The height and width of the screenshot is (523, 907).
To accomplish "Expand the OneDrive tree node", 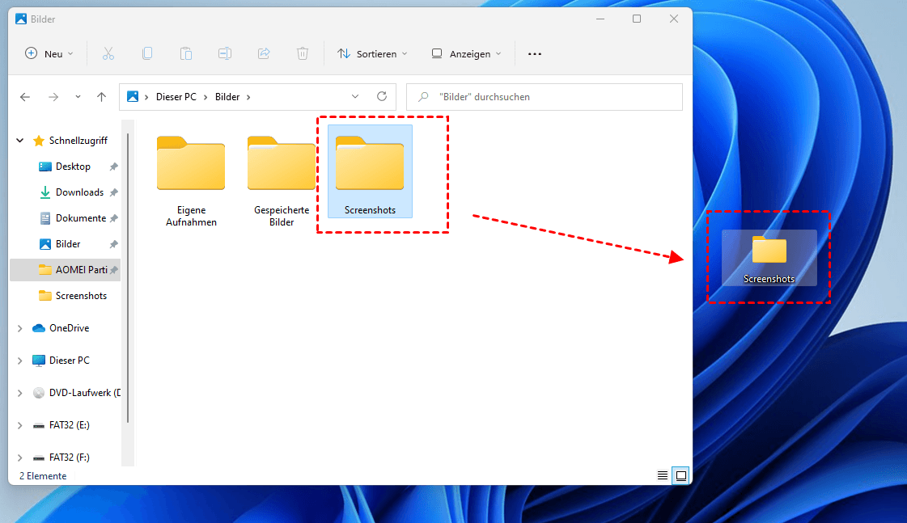I will [x=20, y=328].
